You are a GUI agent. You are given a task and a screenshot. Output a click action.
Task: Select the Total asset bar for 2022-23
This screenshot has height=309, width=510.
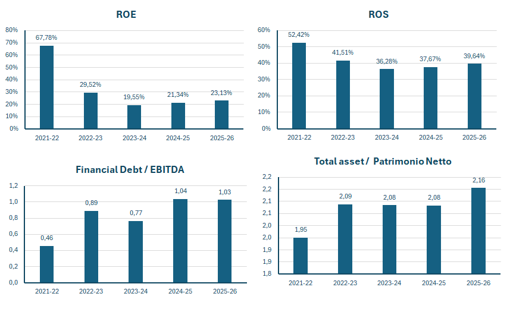click(x=345, y=239)
